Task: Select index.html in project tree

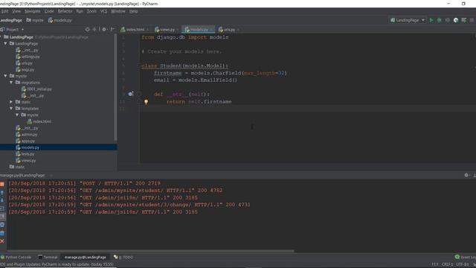Action: coord(39,121)
